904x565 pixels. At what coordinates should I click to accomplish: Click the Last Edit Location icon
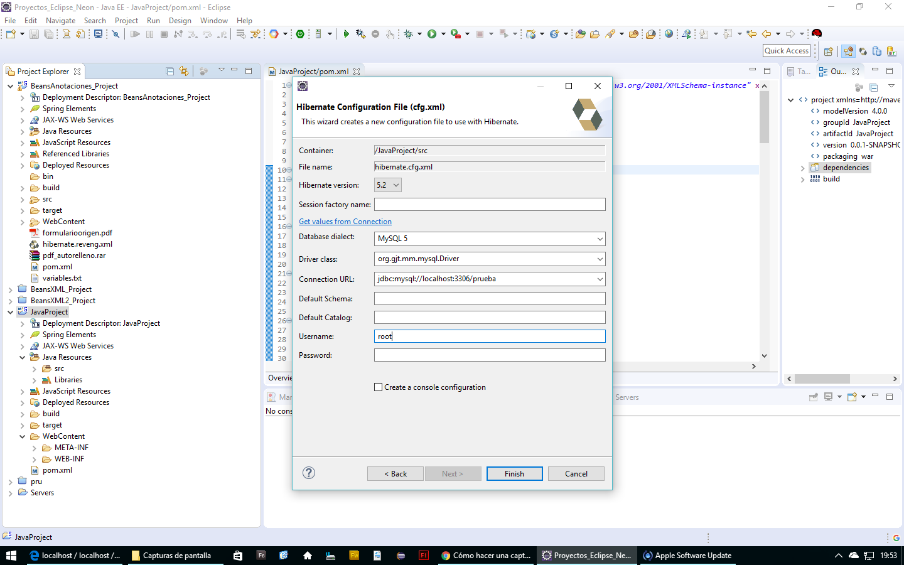click(751, 34)
